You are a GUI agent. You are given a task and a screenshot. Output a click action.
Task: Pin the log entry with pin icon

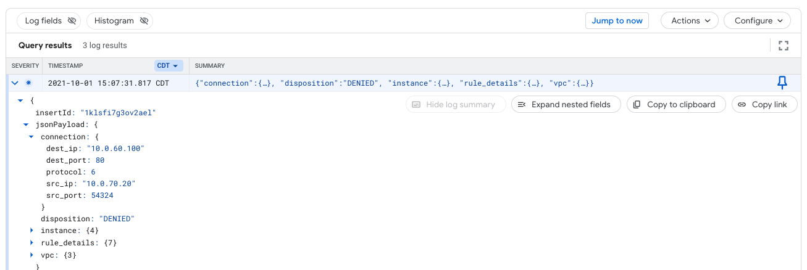tap(782, 83)
